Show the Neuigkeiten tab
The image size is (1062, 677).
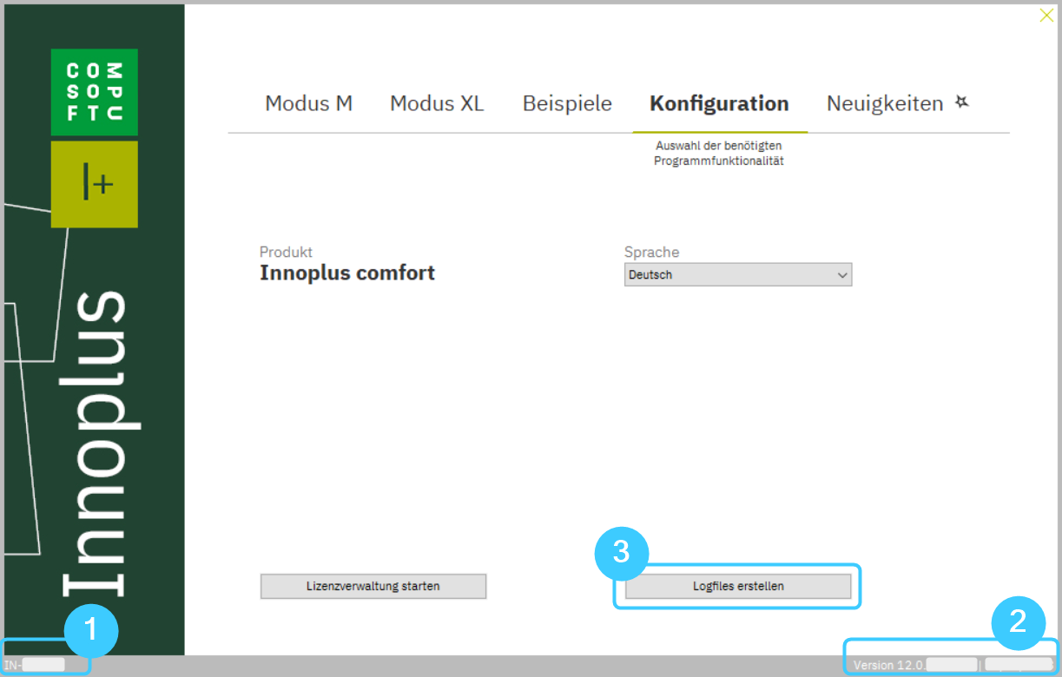click(884, 104)
